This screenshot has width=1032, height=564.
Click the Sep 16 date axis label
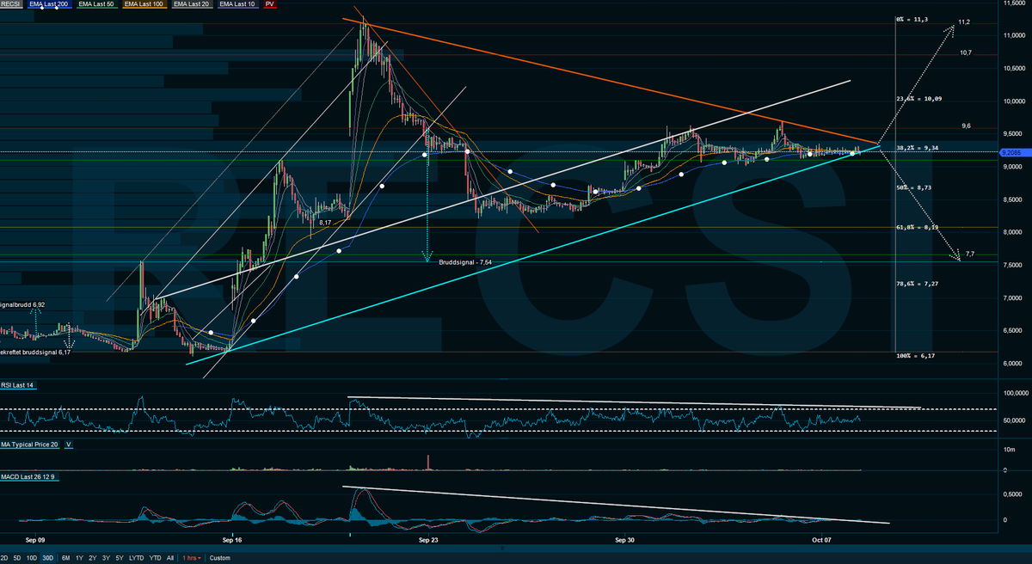[x=234, y=540]
